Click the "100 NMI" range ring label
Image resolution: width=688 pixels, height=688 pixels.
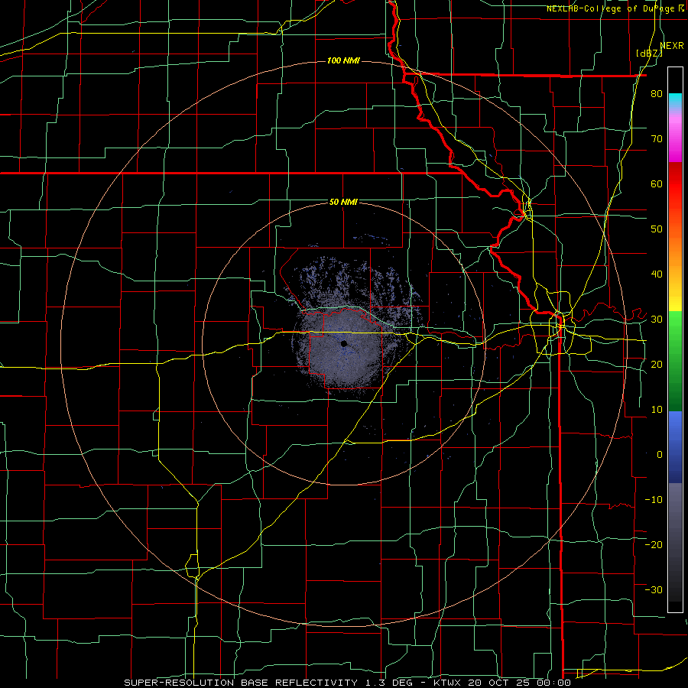click(x=343, y=60)
